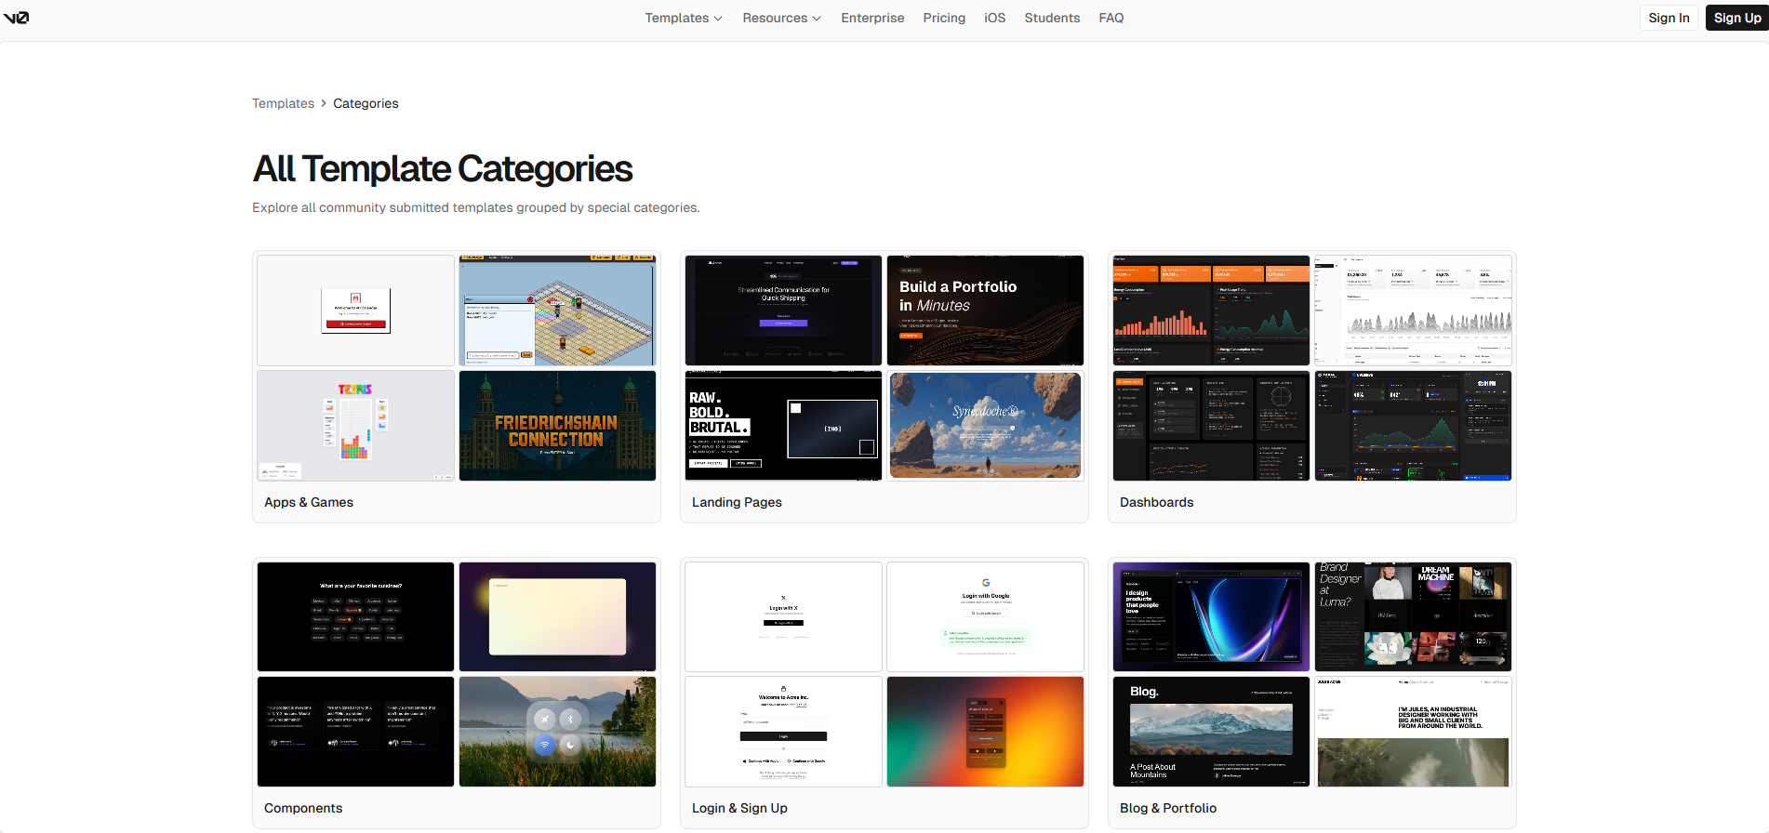Open the testimonial cards component thumbnail

[355, 732]
